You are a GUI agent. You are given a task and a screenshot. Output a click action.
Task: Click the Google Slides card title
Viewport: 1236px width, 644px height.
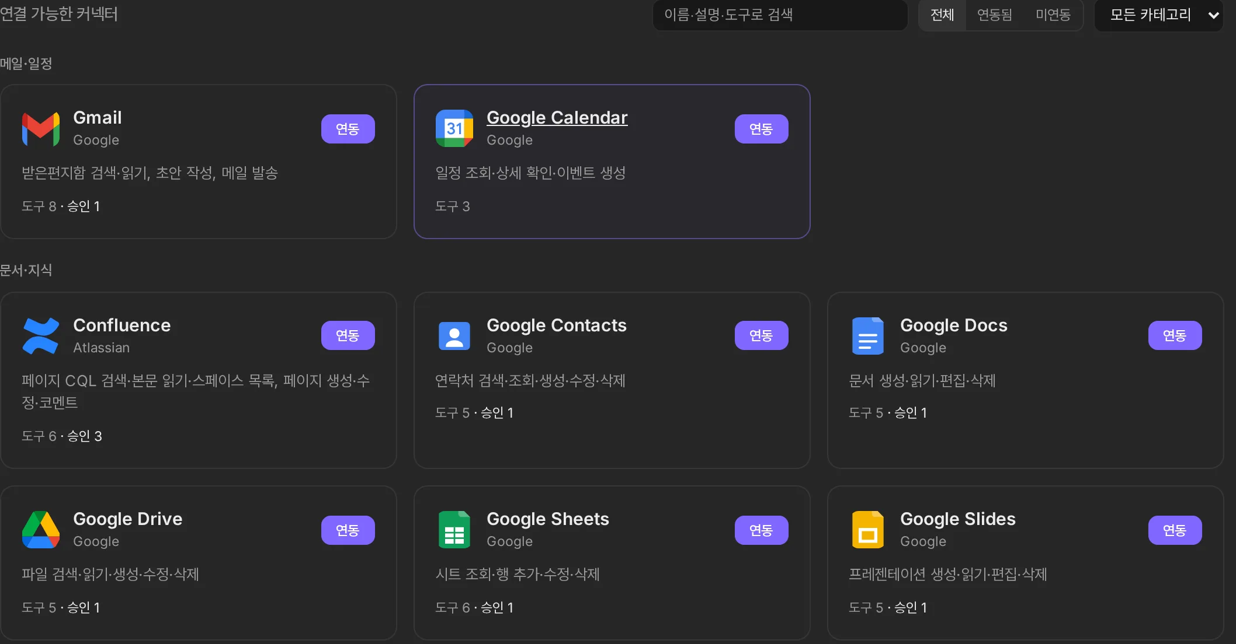pos(958,519)
